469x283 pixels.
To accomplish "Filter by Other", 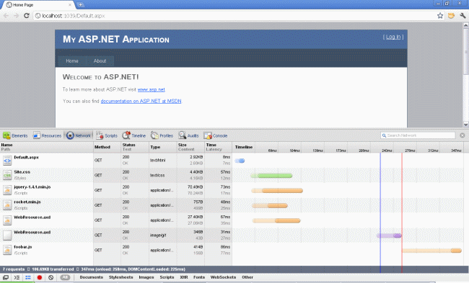I will [x=247, y=277].
